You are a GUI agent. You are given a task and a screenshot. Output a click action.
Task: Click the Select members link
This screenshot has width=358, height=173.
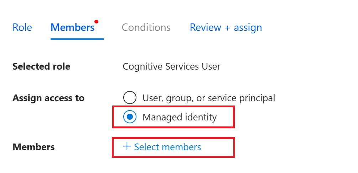pyautogui.click(x=167, y=147)
